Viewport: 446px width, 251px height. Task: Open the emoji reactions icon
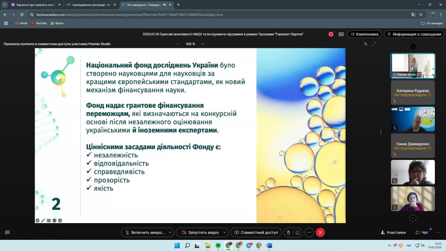(297, 232)
